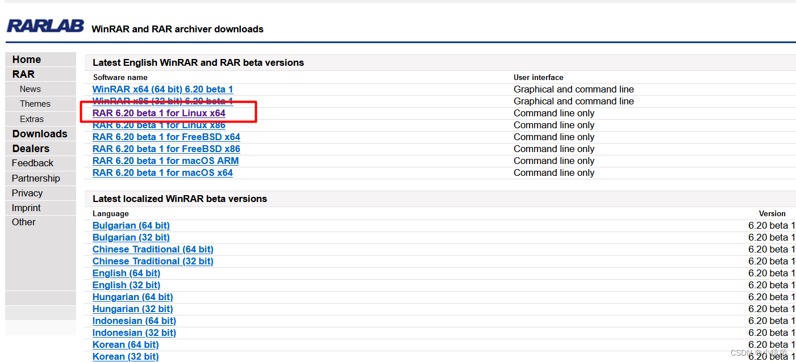The image size is (796, 362).
Task: Download Indonesian (64 bit) version
Action: click(x=135, y=321)
